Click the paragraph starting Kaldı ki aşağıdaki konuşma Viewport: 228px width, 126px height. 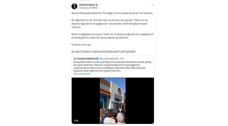point(113,36)
